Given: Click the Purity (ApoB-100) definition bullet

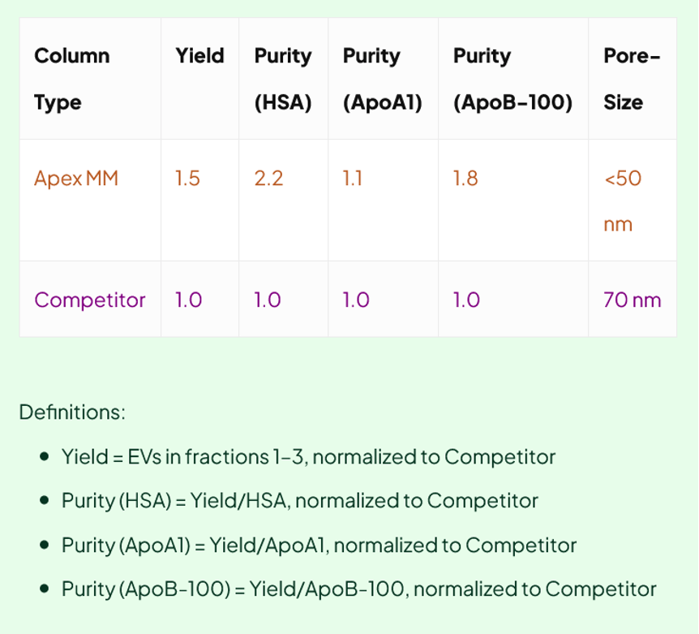Looking at the screenshot, I should pos(358,589).
